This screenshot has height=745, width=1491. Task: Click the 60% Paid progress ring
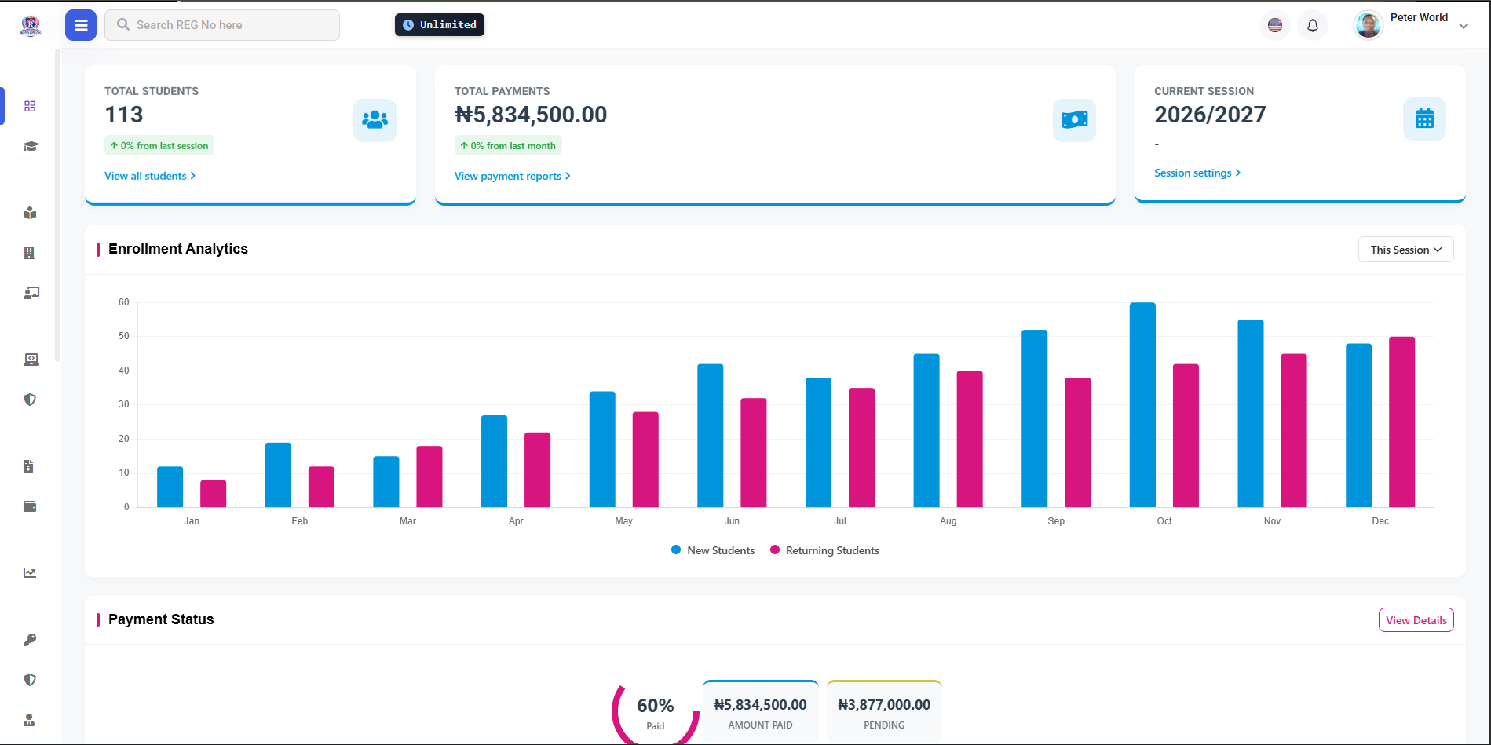(x=656, y=713)
